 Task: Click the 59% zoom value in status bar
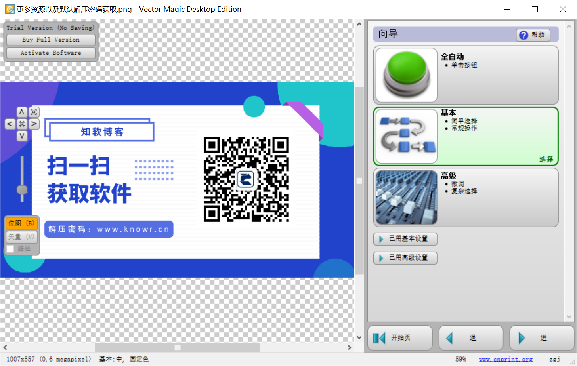pos(460,359)
